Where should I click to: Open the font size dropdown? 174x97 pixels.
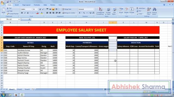37,9
